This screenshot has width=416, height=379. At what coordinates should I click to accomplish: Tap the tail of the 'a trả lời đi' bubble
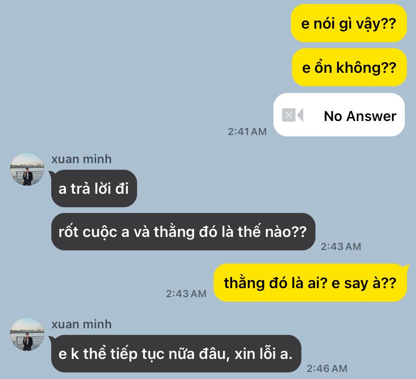pos(51,173)
